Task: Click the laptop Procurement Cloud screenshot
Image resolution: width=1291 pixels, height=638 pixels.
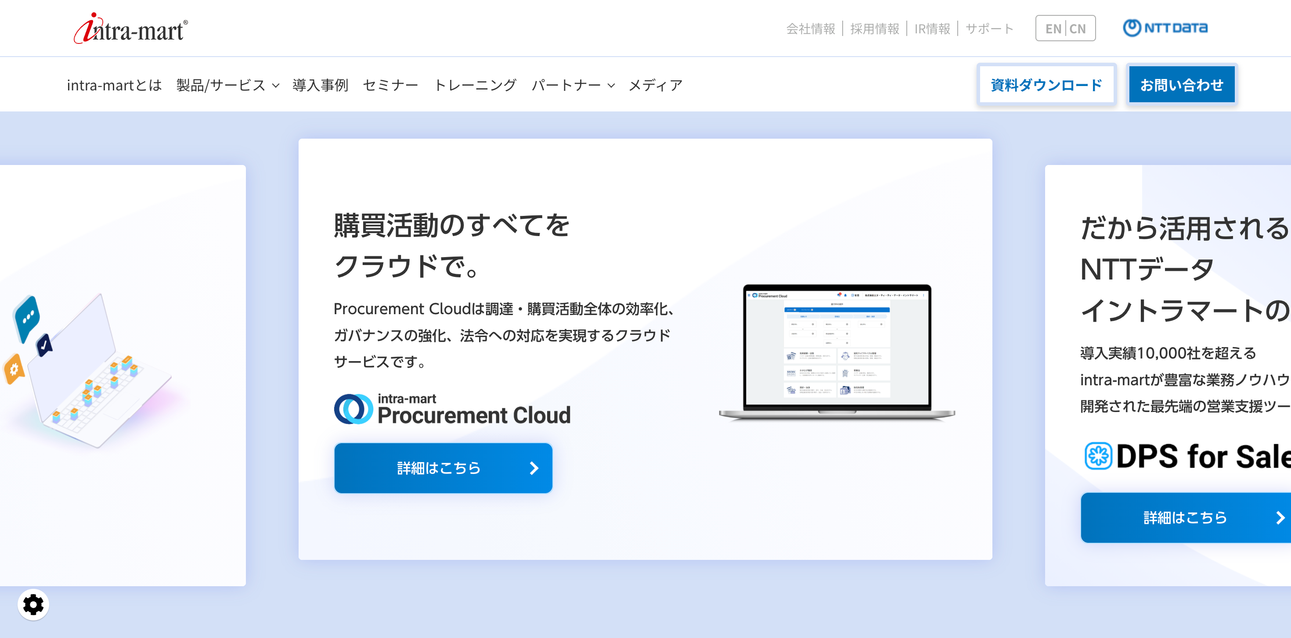Action: [x=837, y=351]
